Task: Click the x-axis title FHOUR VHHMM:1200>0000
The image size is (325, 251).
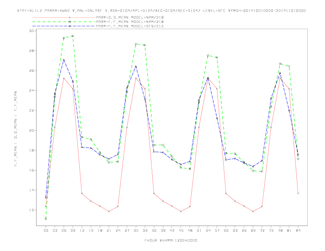Action: point(171,240)
